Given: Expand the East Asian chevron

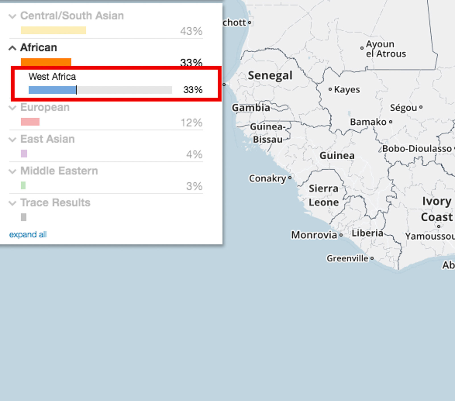Looking at the screenshot, I should [12, 139].
